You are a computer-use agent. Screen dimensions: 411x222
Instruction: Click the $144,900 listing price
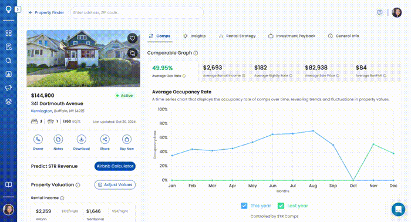tap(42, 96)
